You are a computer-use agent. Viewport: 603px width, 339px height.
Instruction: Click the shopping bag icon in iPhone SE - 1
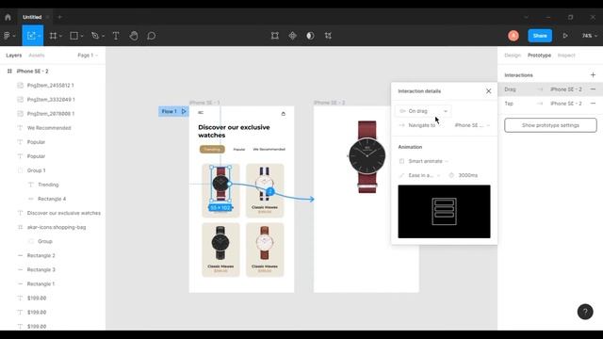tap(284, 113)
